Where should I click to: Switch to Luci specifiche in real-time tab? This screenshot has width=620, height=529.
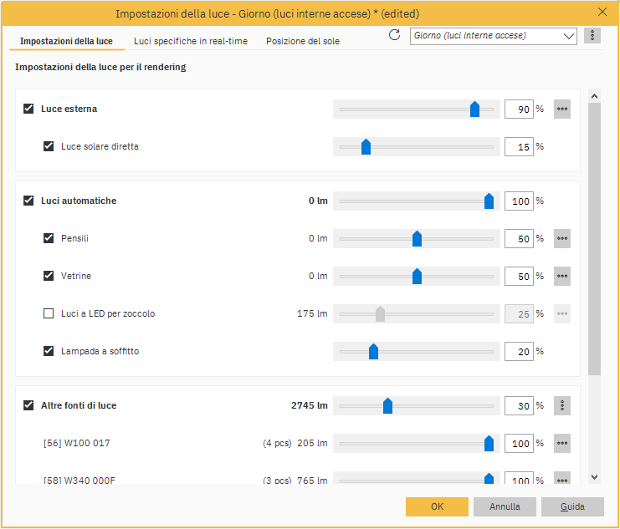point(191,41)
